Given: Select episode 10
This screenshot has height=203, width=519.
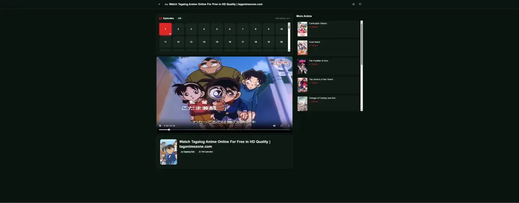Looking at the screenshot, I should (x=281, y=29).
